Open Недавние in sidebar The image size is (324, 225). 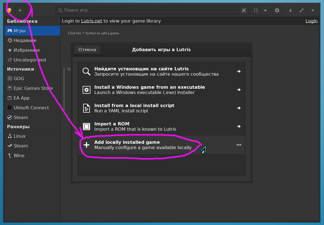(x=32, y=40)
